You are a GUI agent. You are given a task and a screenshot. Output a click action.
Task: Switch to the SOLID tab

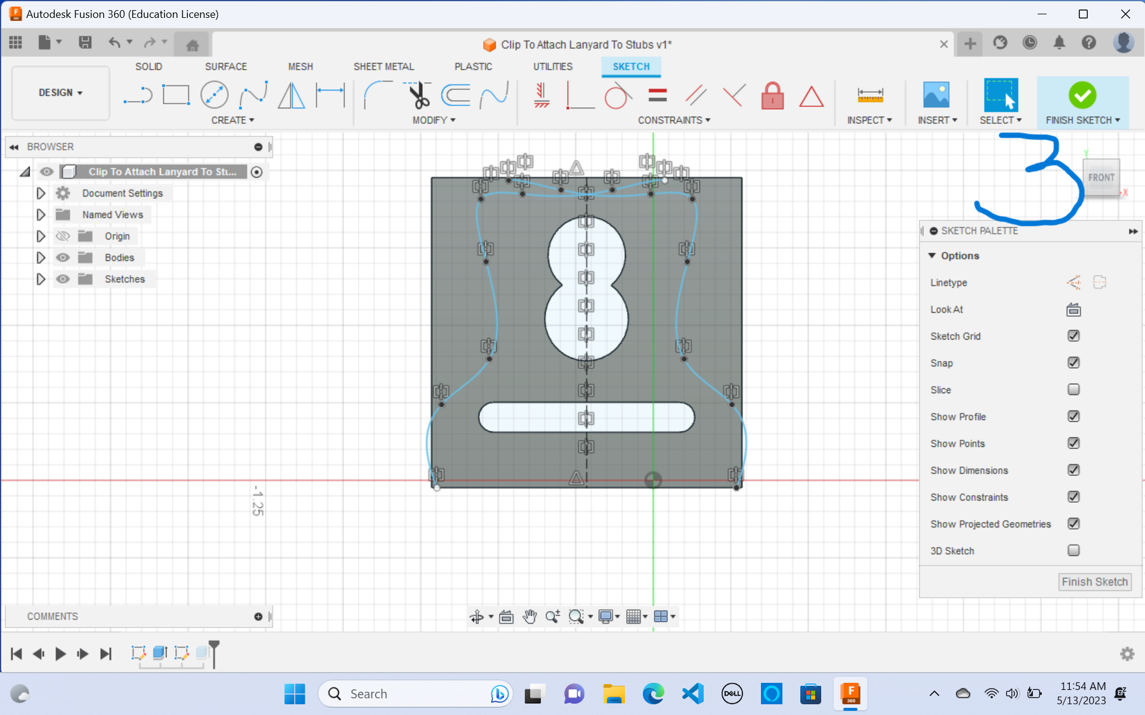(x=149, y=67)
